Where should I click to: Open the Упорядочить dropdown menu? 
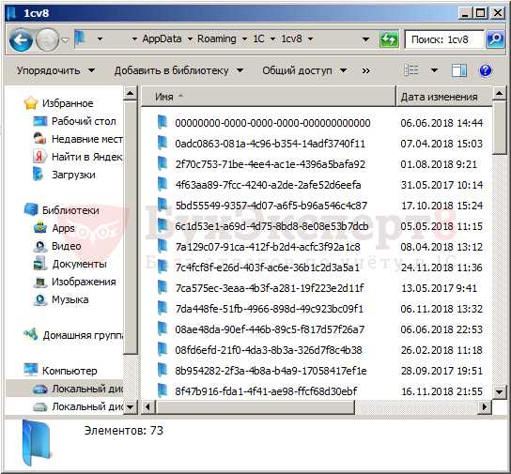click(x=55, y=70)
